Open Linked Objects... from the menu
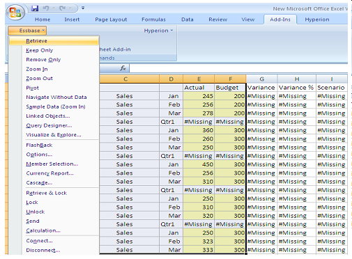 pos(54,116)
